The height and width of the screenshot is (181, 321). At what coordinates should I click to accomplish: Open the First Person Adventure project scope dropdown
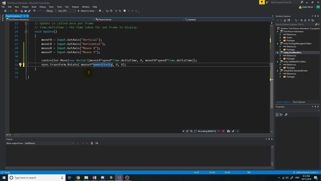point(50,20)
